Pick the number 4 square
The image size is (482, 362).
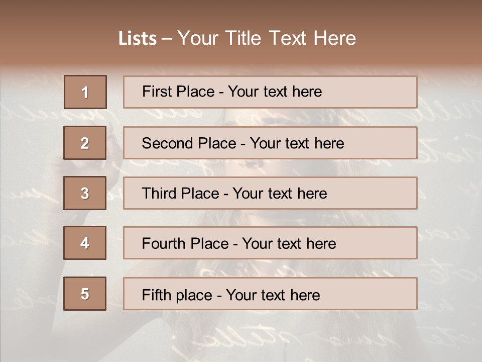pos(85,243)
